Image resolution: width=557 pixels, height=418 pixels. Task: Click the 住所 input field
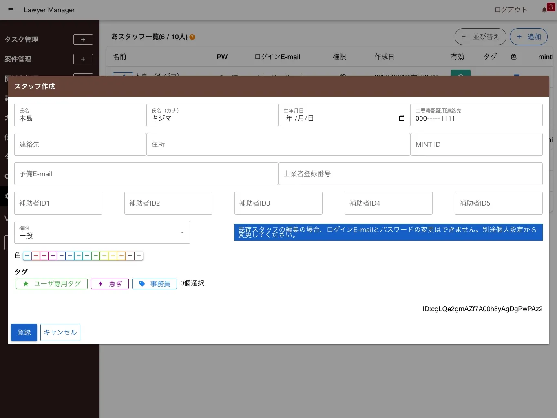[x=278, y=144]
